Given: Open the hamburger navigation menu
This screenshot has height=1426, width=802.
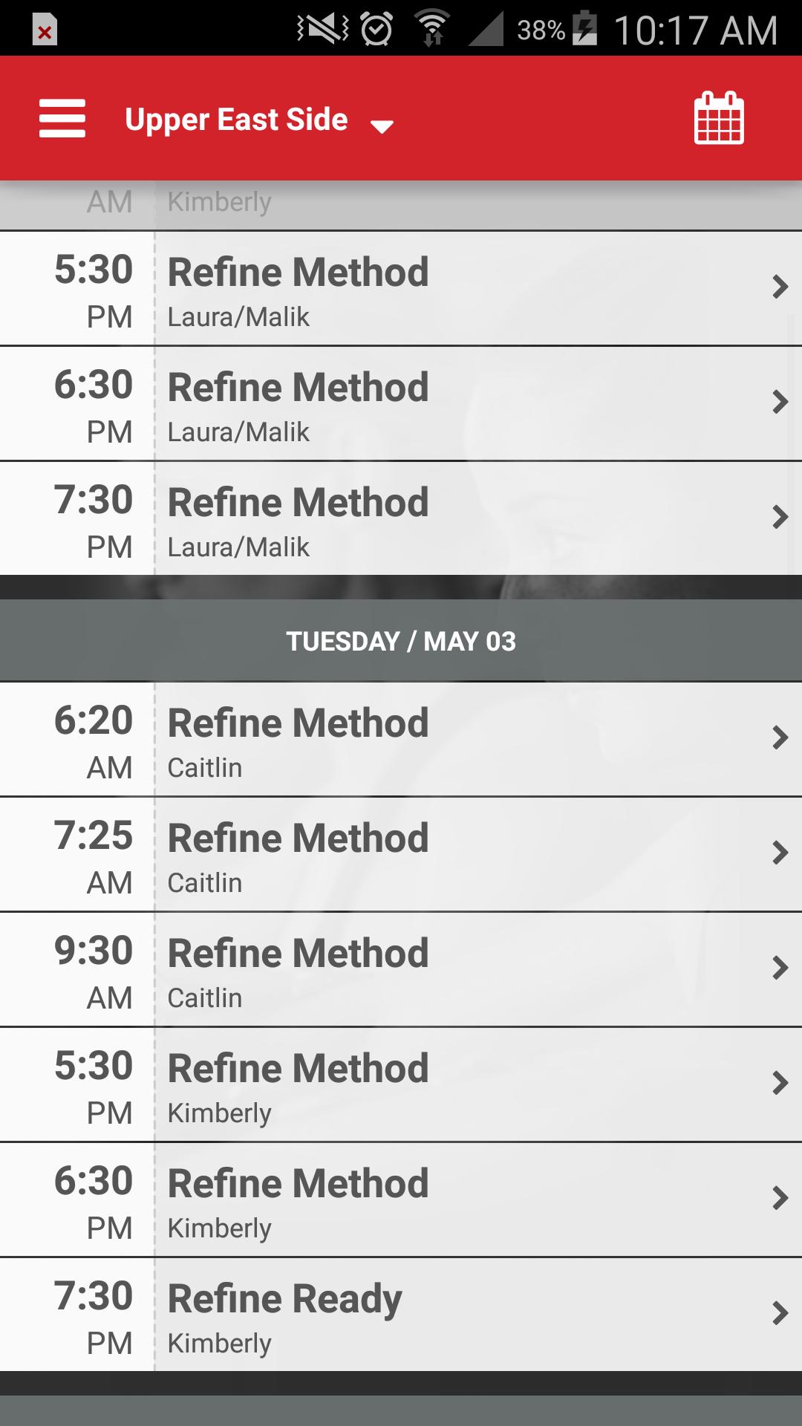Looking at the screenshot, I should click(62, 119).
